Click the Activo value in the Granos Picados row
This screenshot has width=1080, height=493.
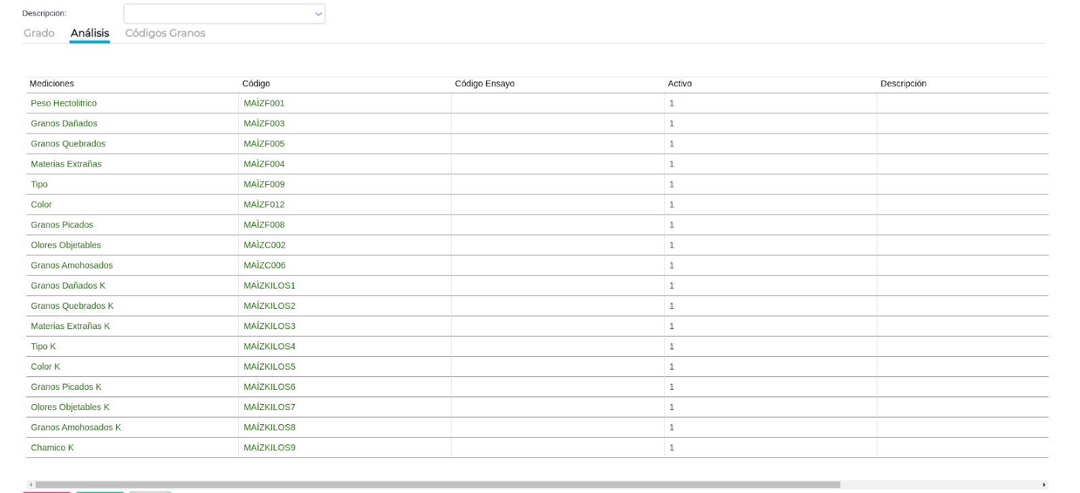(x=672, y=225)
